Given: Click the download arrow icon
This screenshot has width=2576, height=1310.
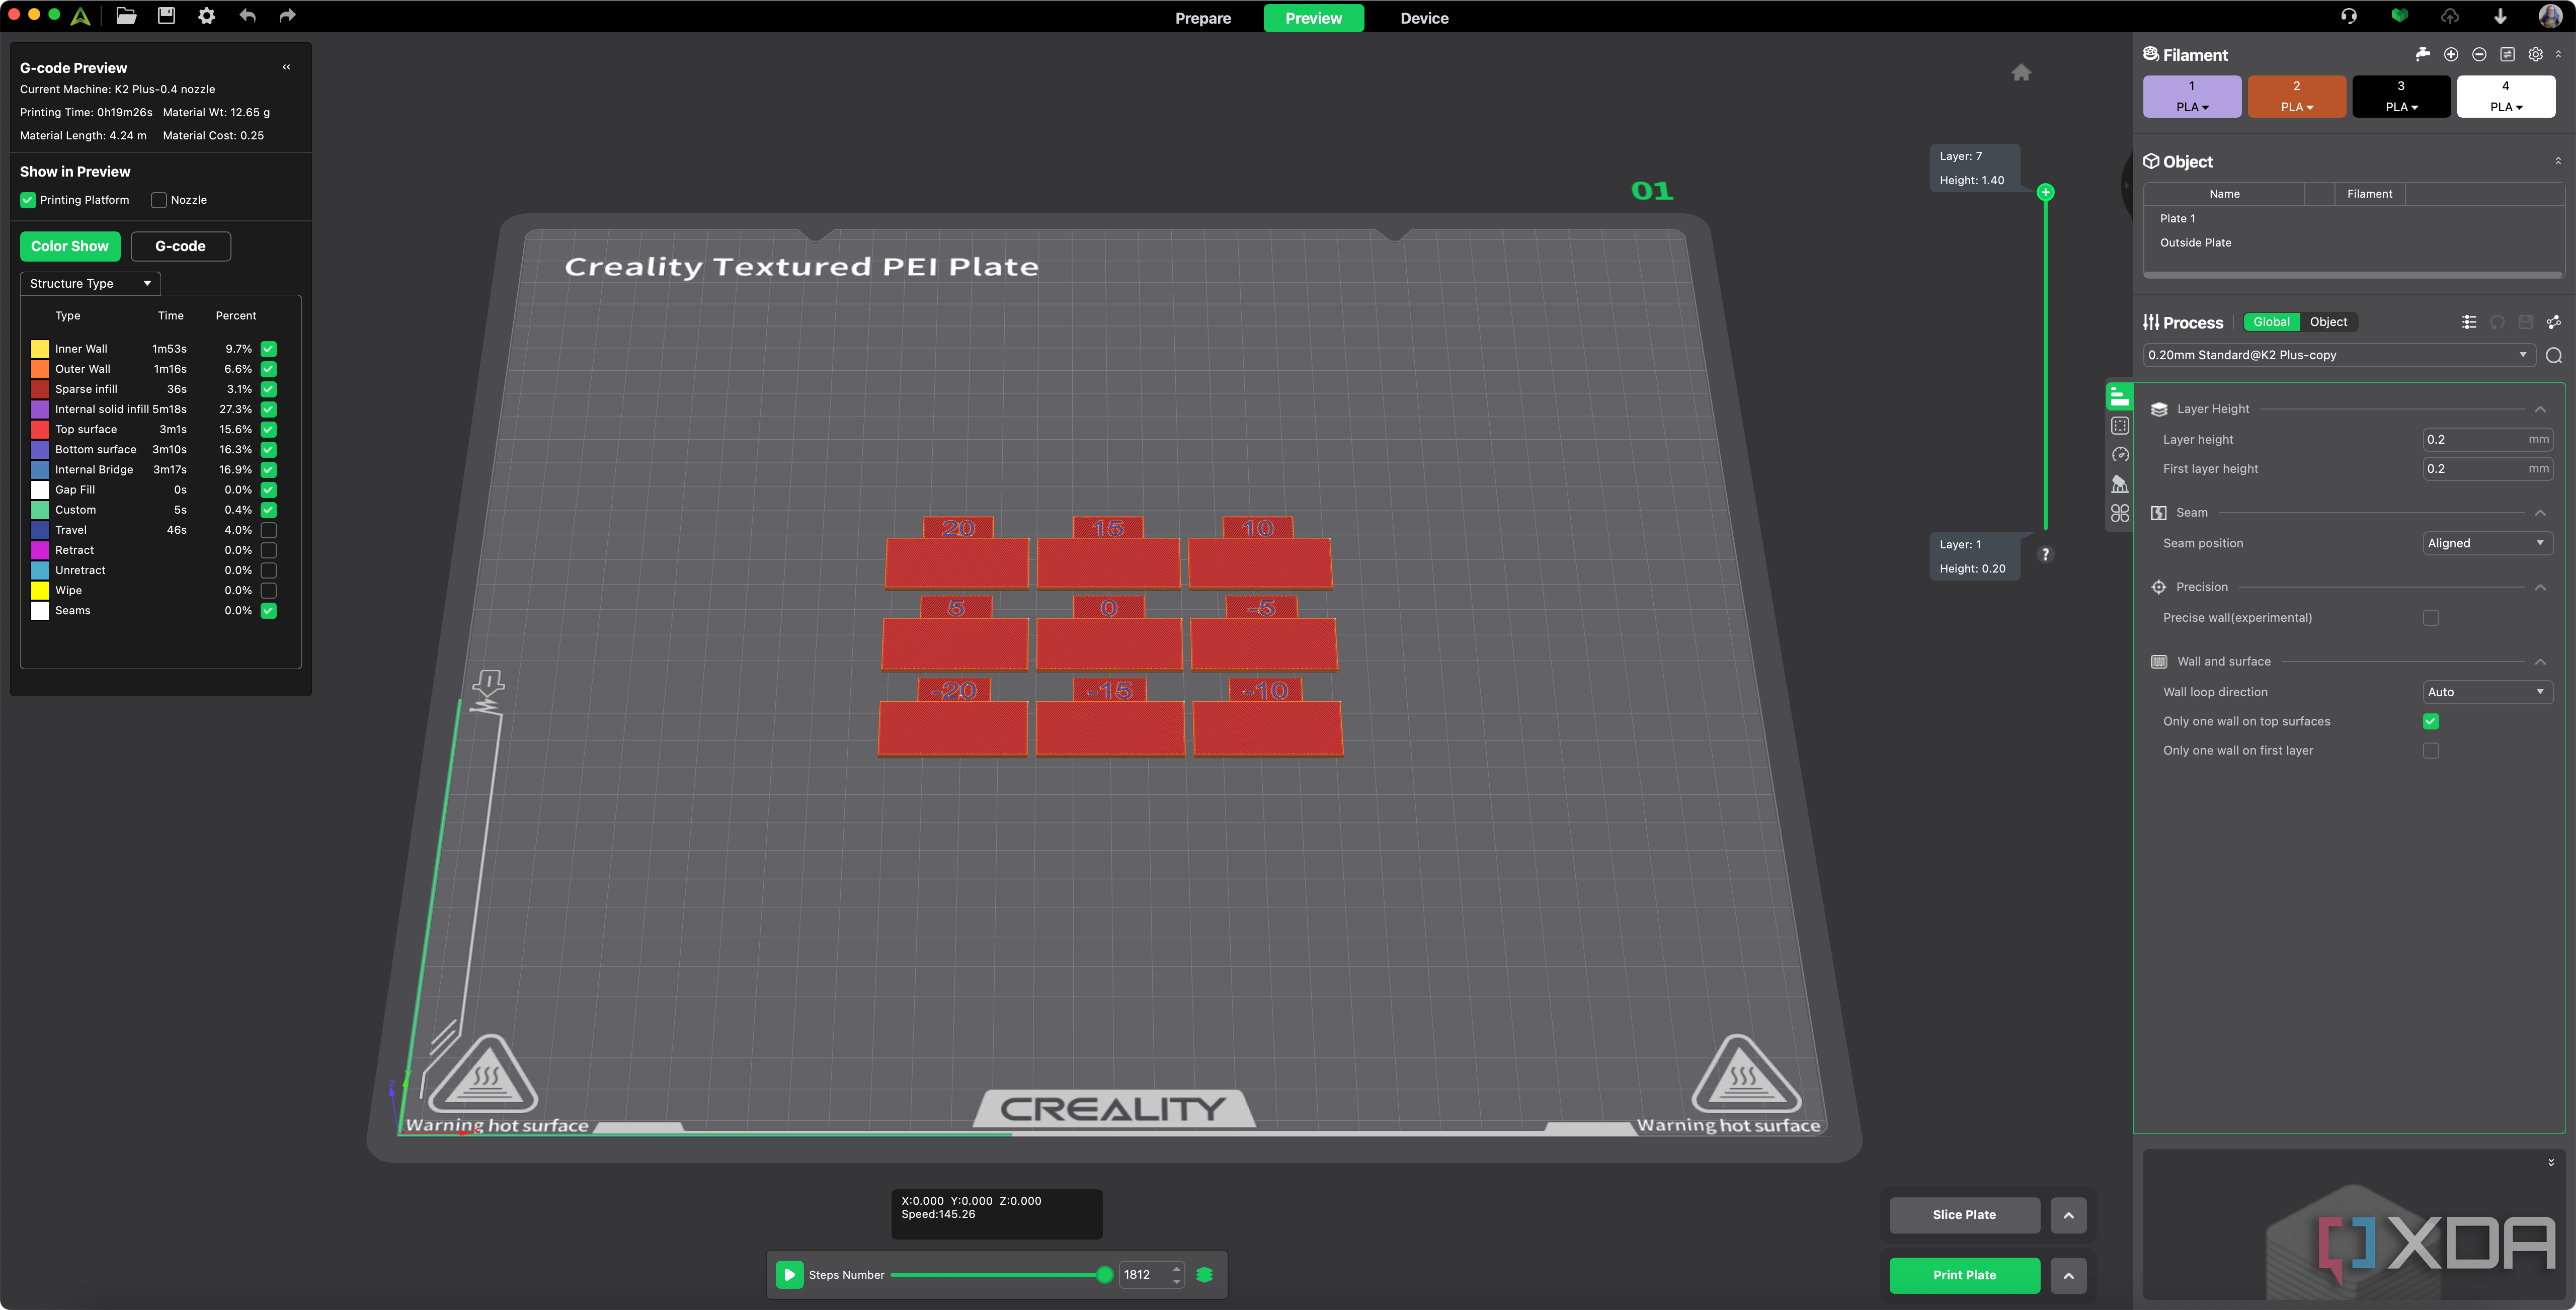Looking at the screenshot, I should tap(2500, 16).
